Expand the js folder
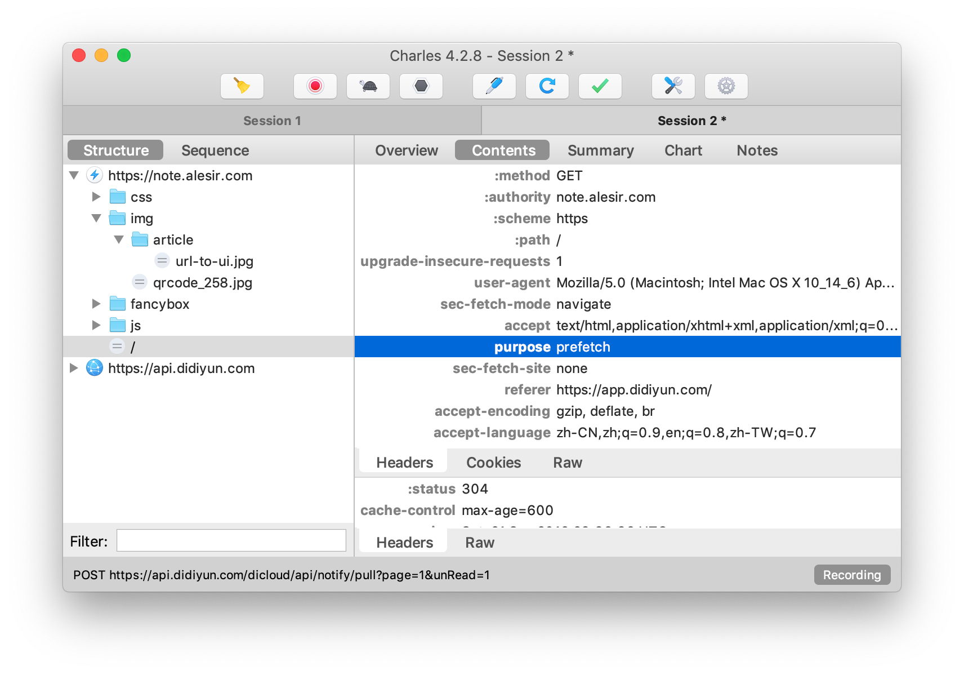964x675 pixels. [x=96, y=325]
